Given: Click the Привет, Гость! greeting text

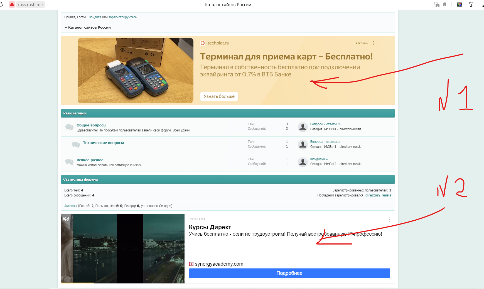Looking at the screenshot, I should 75,17.
